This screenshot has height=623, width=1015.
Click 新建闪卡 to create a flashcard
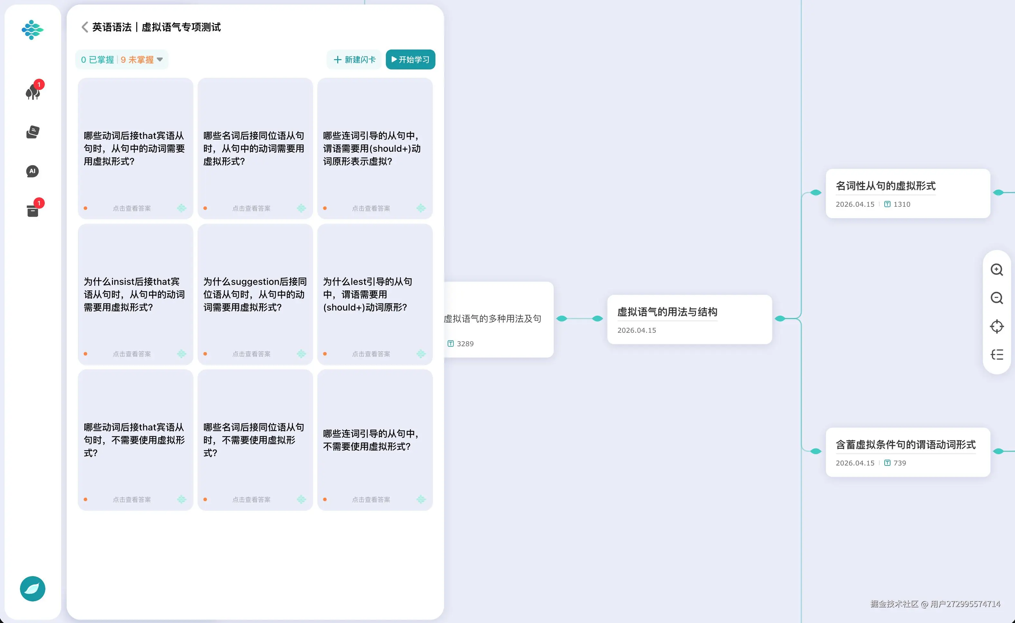click(354, 60)
